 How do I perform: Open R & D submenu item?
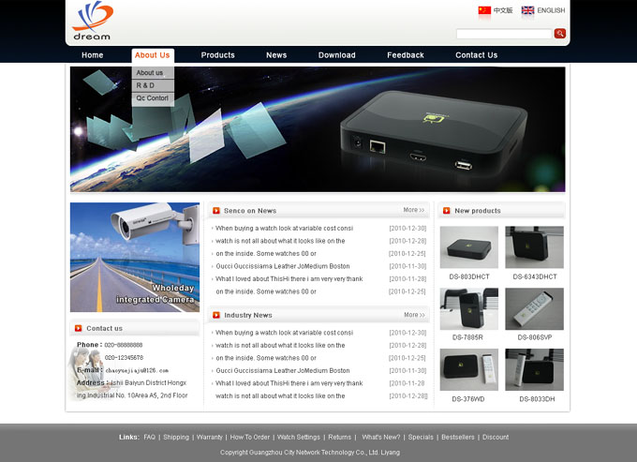[146, 85]
